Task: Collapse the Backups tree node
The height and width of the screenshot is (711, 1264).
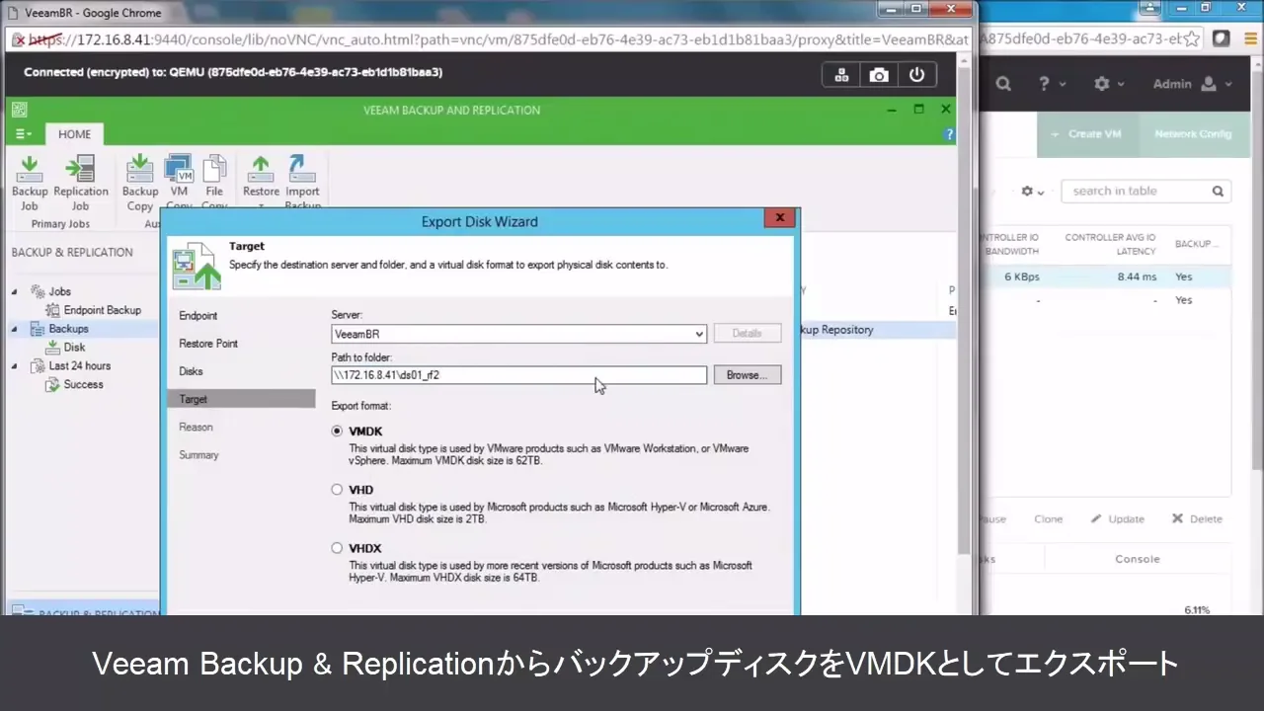Action: 15,329
